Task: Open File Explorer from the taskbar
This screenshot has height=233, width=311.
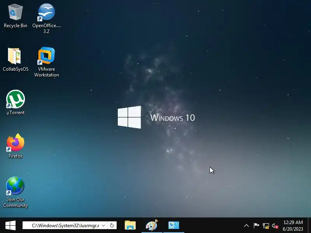Action: click(x=130, y=225)
